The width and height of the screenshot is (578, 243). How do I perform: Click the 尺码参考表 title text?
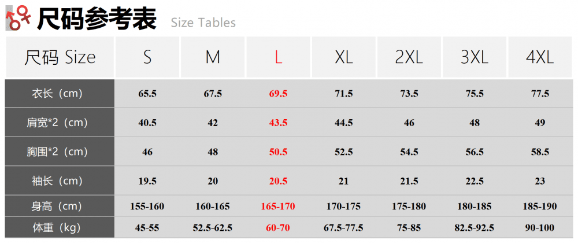tap(97, 19)
